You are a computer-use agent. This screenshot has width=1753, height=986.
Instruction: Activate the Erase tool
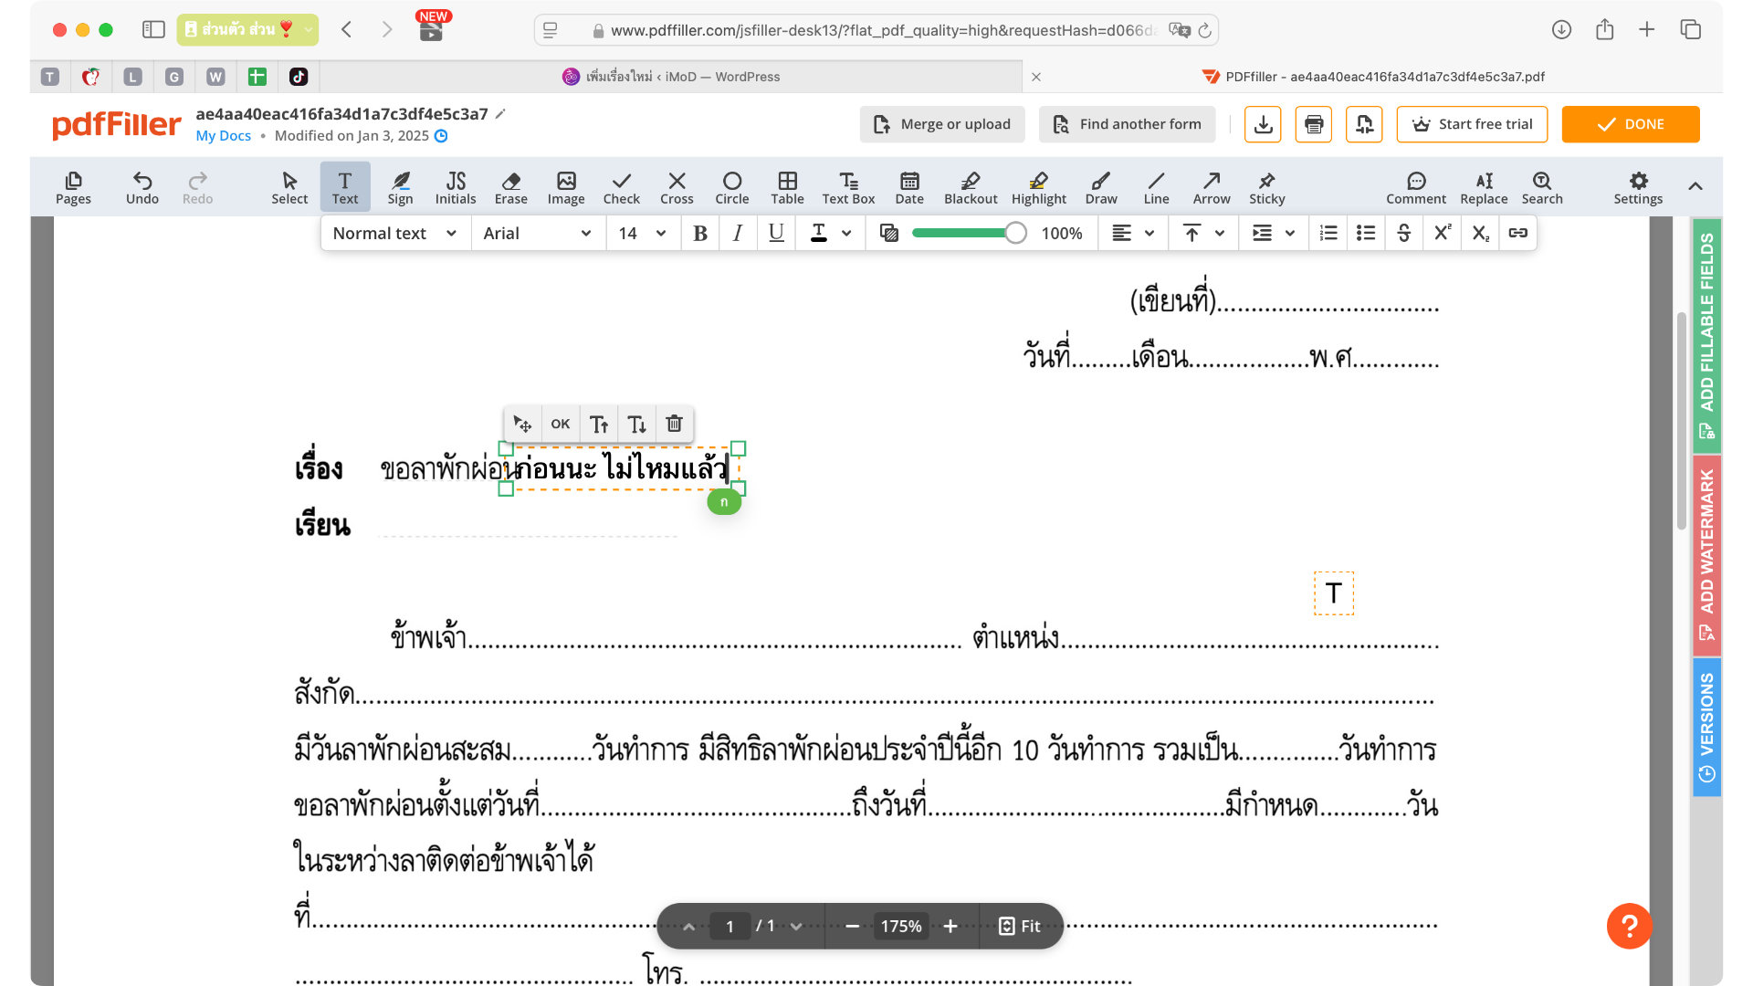[510, 187]
